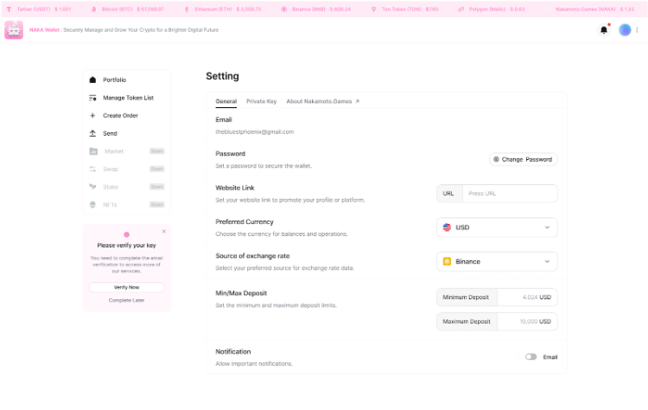Select Create Order in the sidebar
648x410 pixels.
tap(120, 115)
